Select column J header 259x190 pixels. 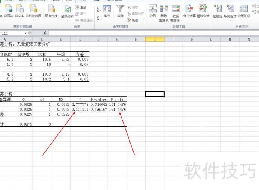point(174,39)
